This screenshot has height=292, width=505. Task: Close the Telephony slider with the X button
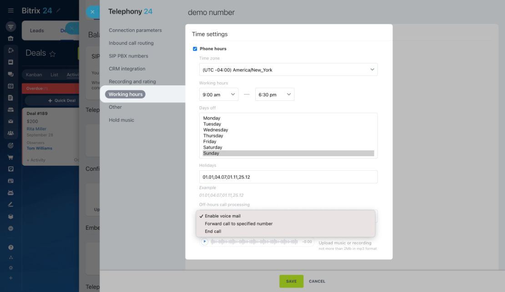[x=92, y=12]
